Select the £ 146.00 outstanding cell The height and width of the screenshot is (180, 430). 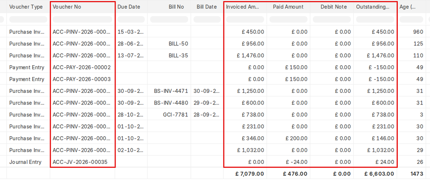point(375,138)
